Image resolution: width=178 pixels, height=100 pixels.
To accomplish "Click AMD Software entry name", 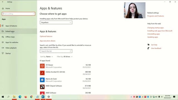I will 51,93.
